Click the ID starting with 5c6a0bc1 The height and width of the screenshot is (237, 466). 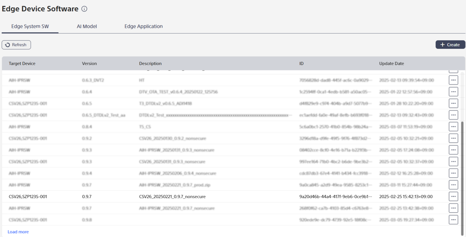click(x=336, y=127)
